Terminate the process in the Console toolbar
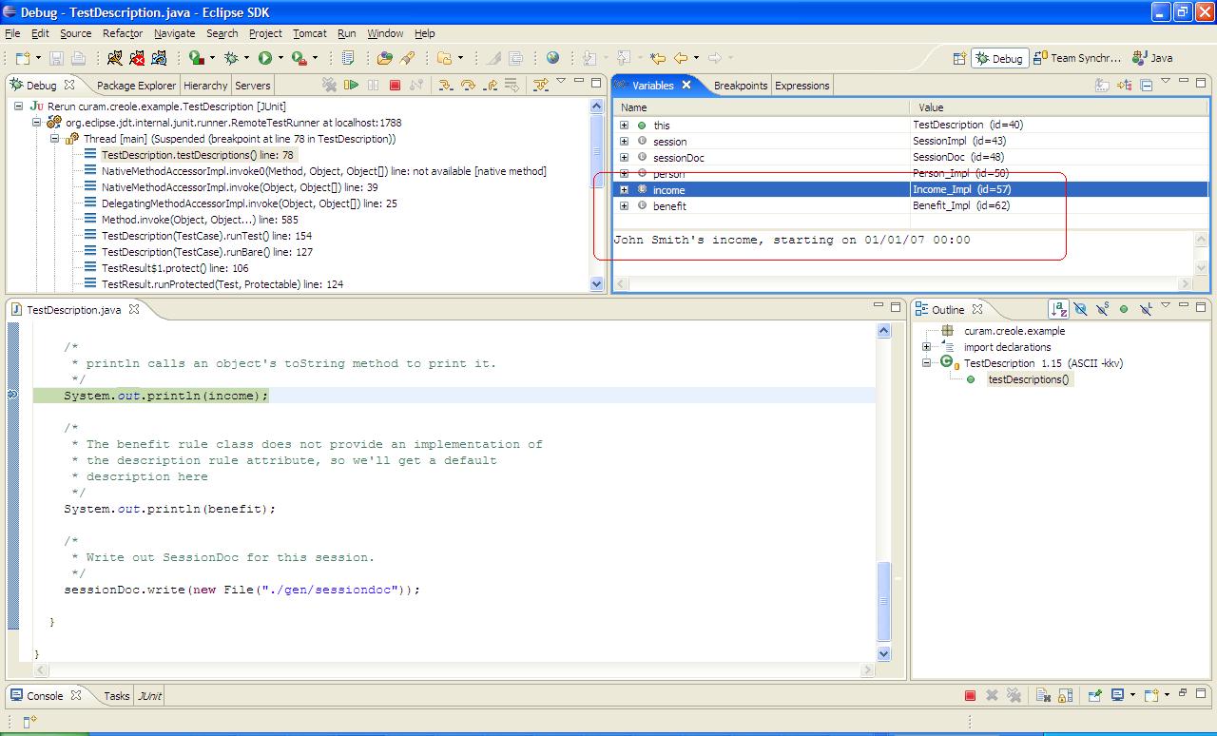This screenshot has height=736, width=1217. pyautogui.click(x=970, y=695)
